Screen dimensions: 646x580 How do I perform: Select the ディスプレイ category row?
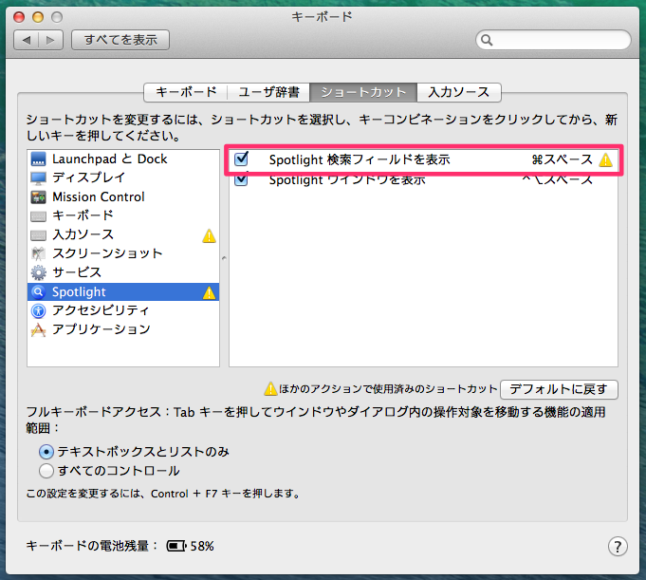[123, 178]
